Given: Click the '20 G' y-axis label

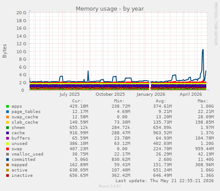Looking at the screenshot, I should tap(21, 13).
